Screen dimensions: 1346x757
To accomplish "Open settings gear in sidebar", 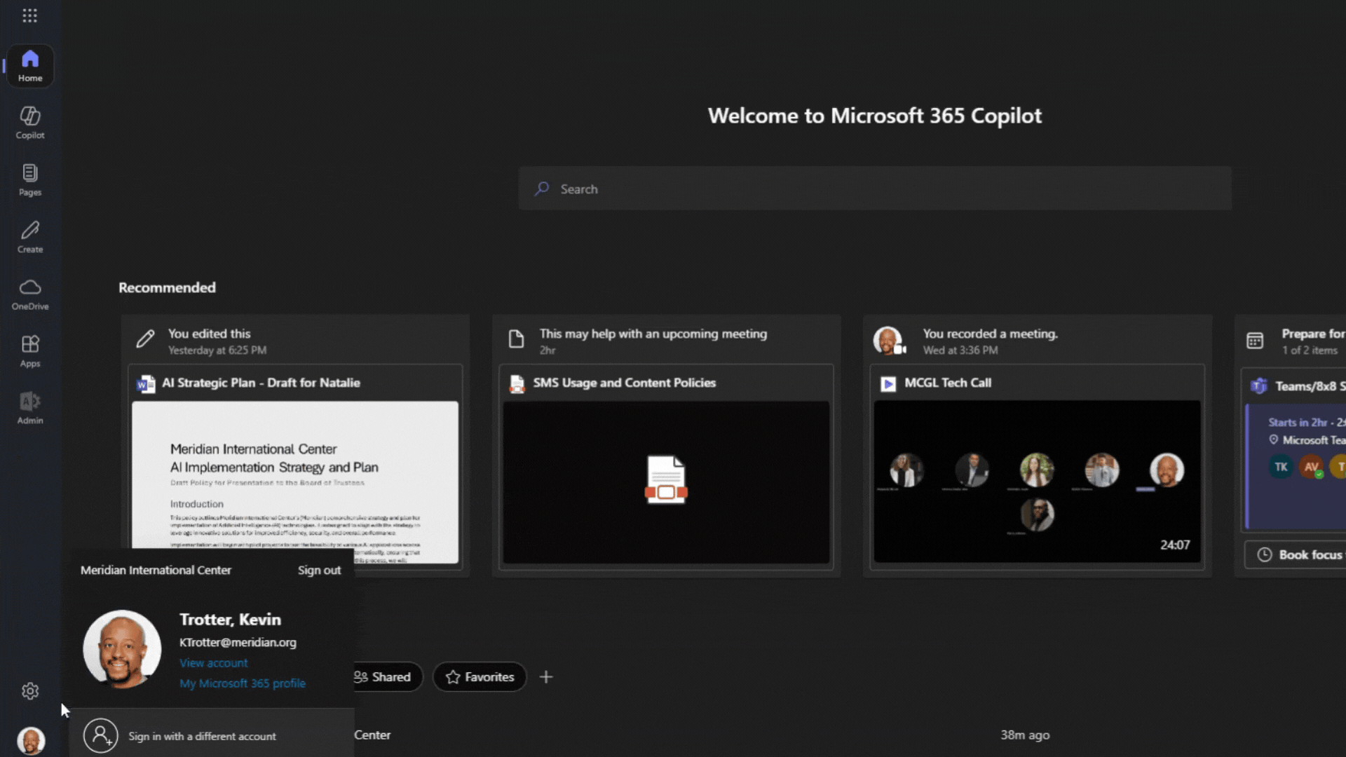I will coord(30,691).
